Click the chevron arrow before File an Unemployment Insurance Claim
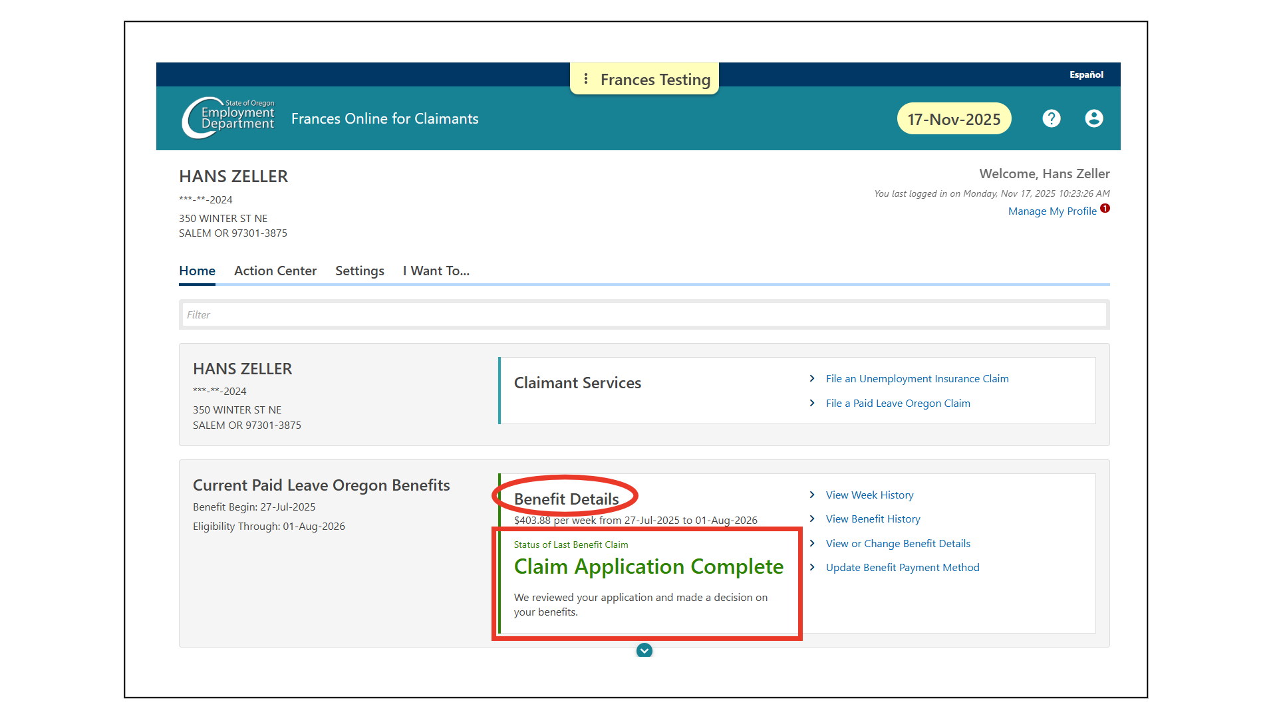Screen dimensions: 1277x718 [x=812, y=378]
